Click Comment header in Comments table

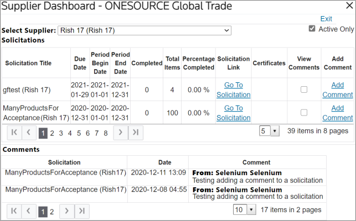coord(256,162)
